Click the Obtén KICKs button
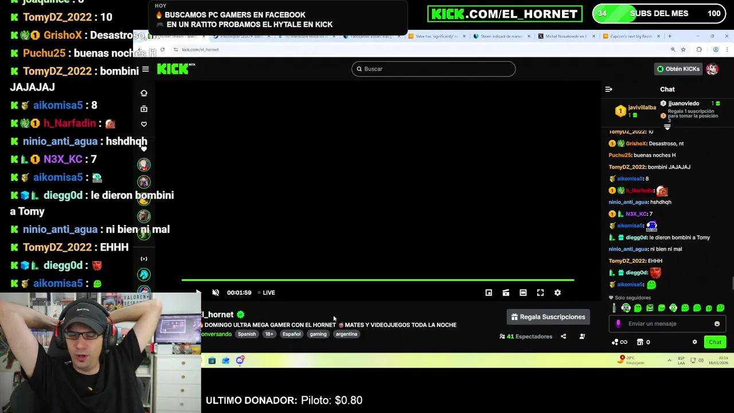Viewport: 734px width, 413px height. coord(678,69)
